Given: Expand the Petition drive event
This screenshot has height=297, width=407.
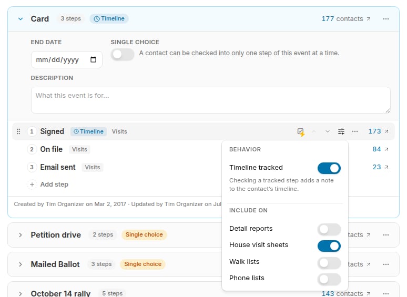Looking at the screenshot, I should click(21, 235).
